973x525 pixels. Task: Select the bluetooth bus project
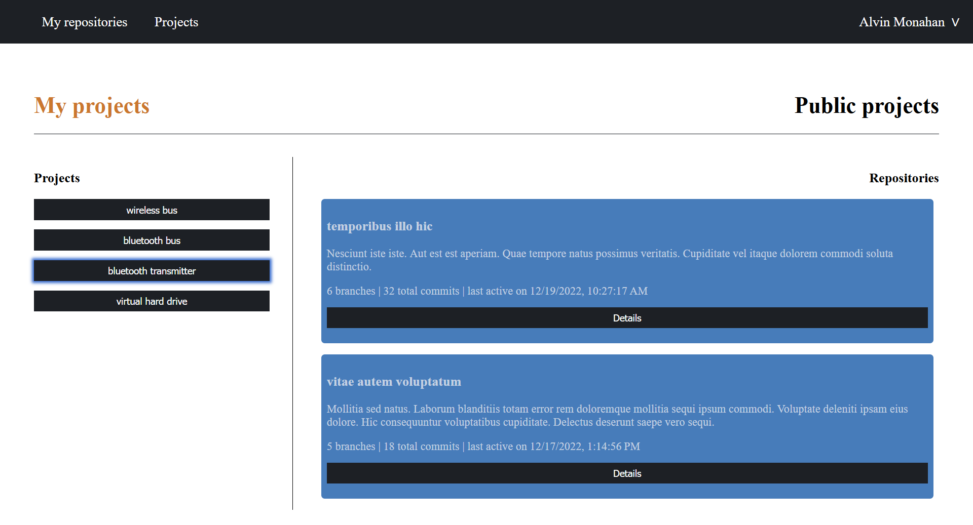[x=152, y=240]
